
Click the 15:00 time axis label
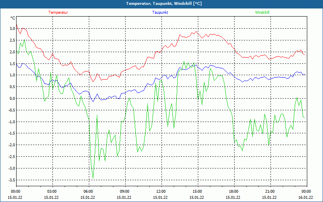(198, 191)
